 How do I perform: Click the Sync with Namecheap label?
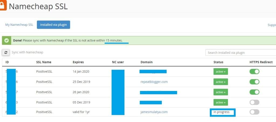27,52
